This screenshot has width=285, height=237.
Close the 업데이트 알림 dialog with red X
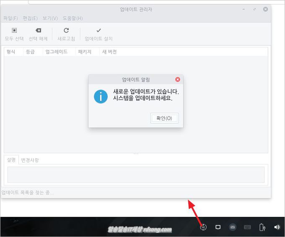tap(178, 80)
